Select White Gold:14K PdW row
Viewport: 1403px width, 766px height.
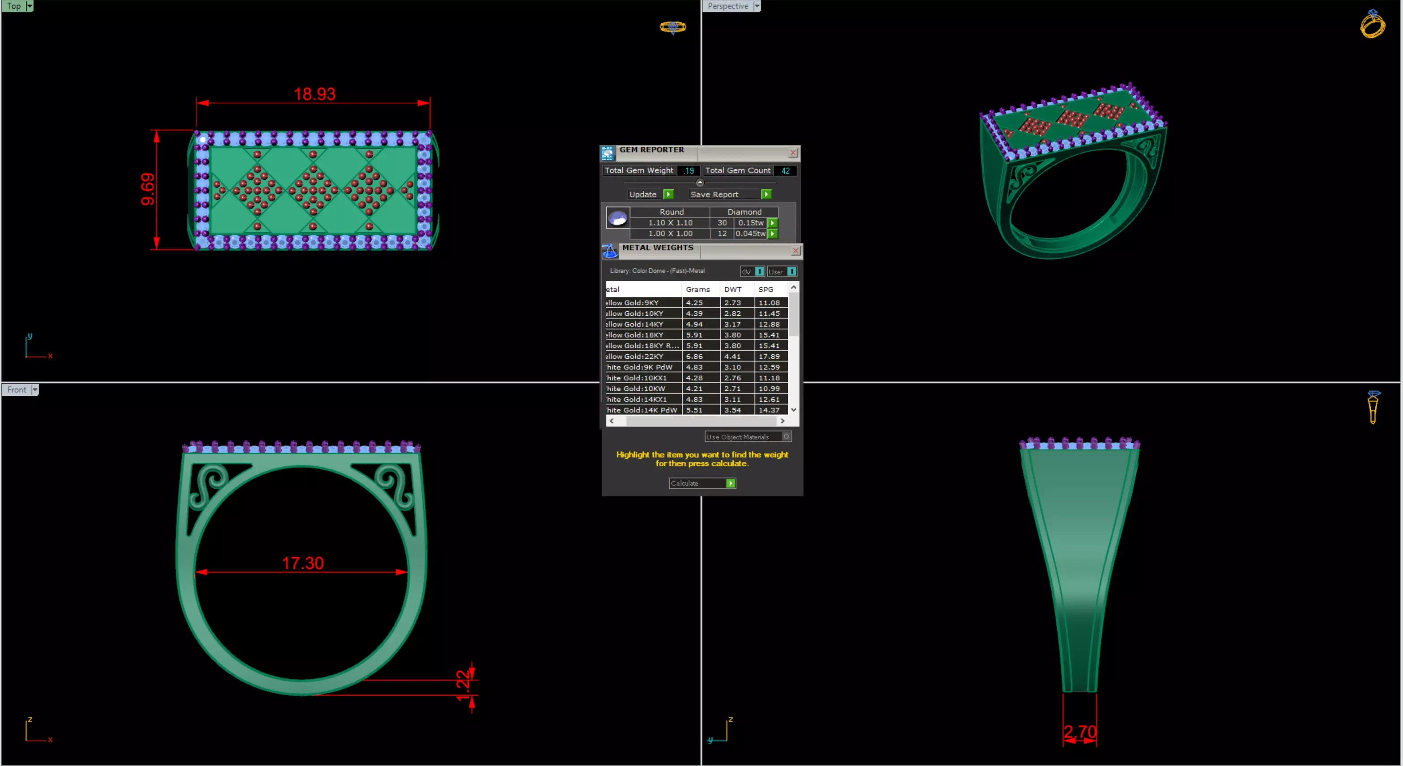[697, 410]
